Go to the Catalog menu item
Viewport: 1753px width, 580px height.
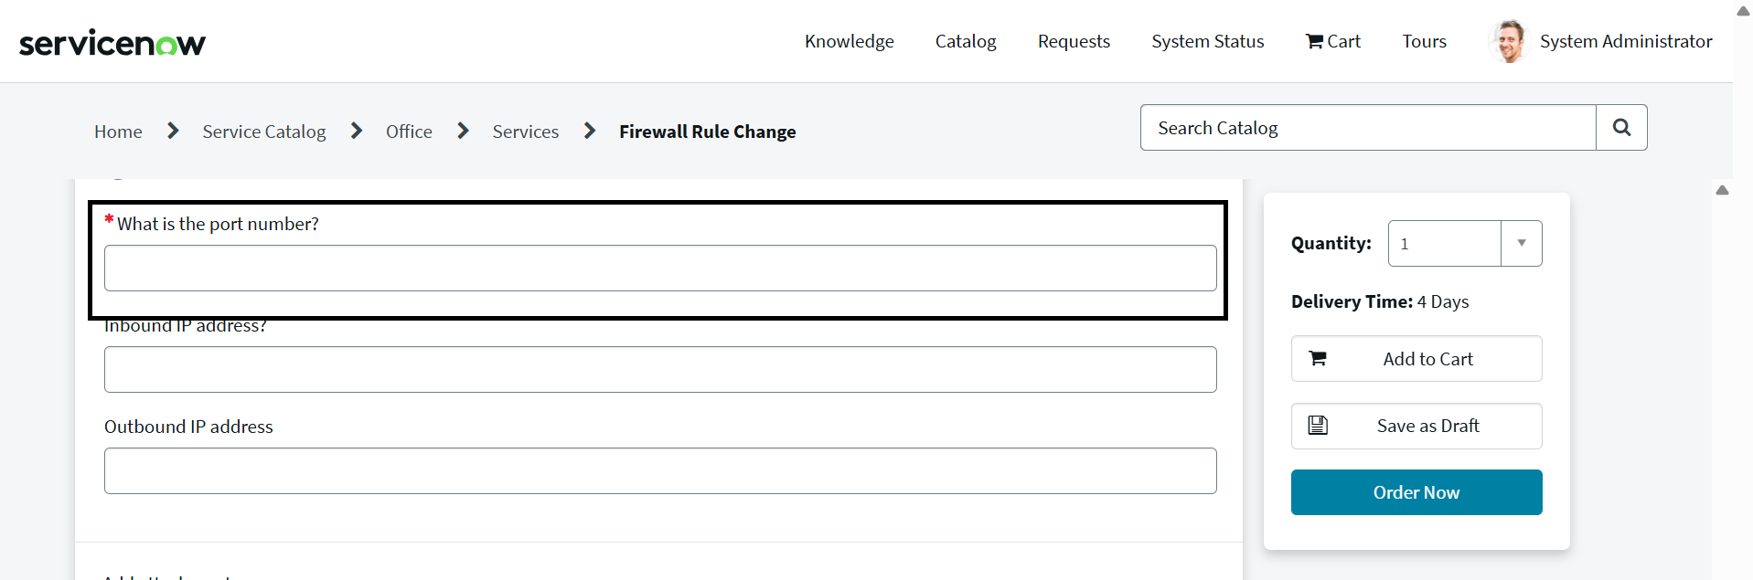point(966,41)
